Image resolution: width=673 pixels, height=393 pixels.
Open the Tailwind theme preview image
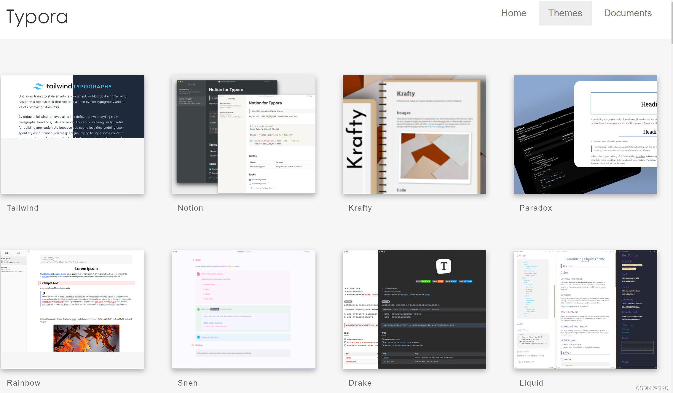pyautogui.click(x=73, y=134)
